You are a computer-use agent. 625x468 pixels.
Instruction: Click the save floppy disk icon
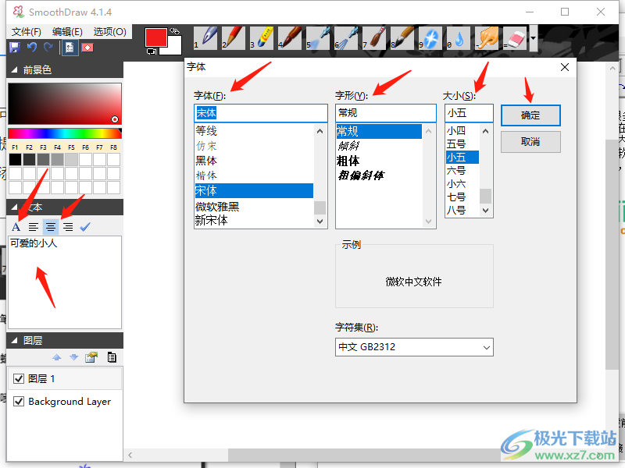(15, 48)
